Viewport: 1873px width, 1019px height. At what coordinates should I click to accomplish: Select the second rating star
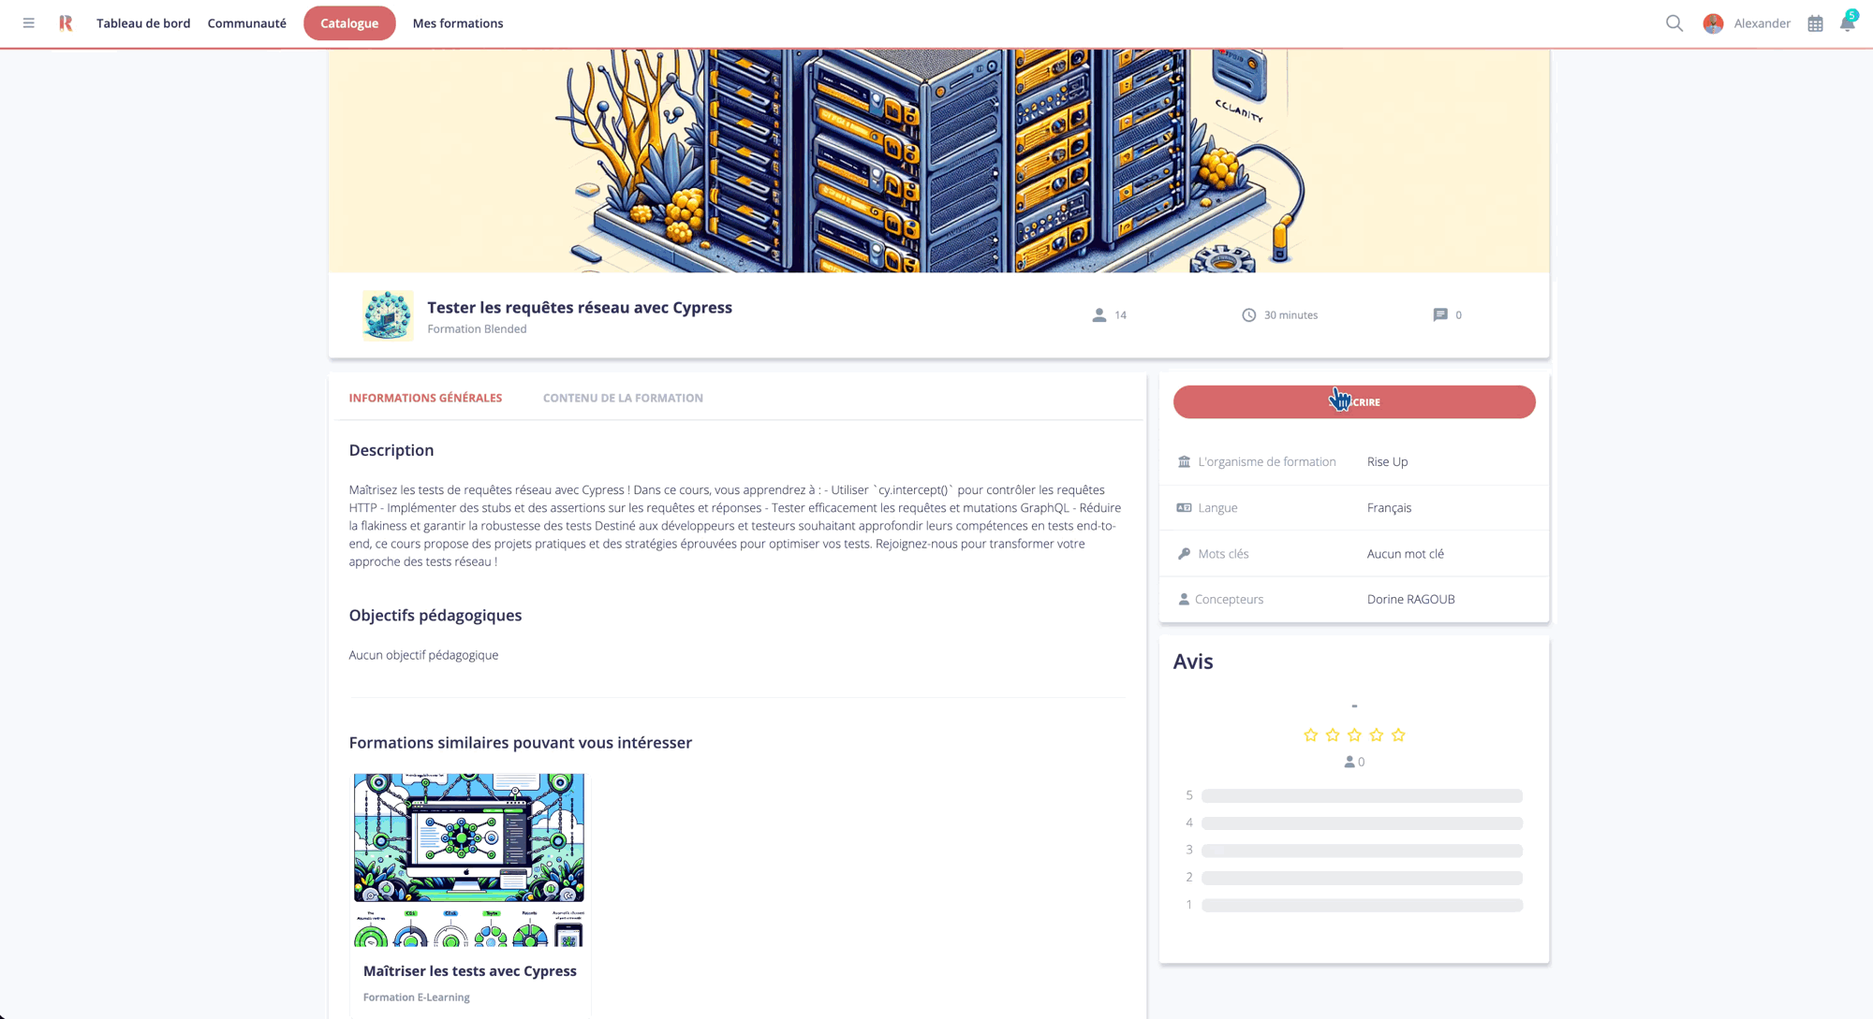[1333, 735]
